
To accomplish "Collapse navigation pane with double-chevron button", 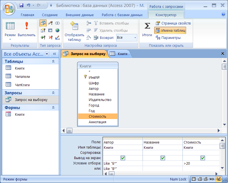I will pyautogui.click(x=54, y=54).
